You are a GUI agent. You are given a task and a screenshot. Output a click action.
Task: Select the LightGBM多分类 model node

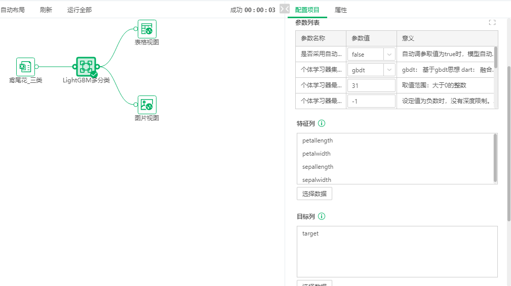86,67
